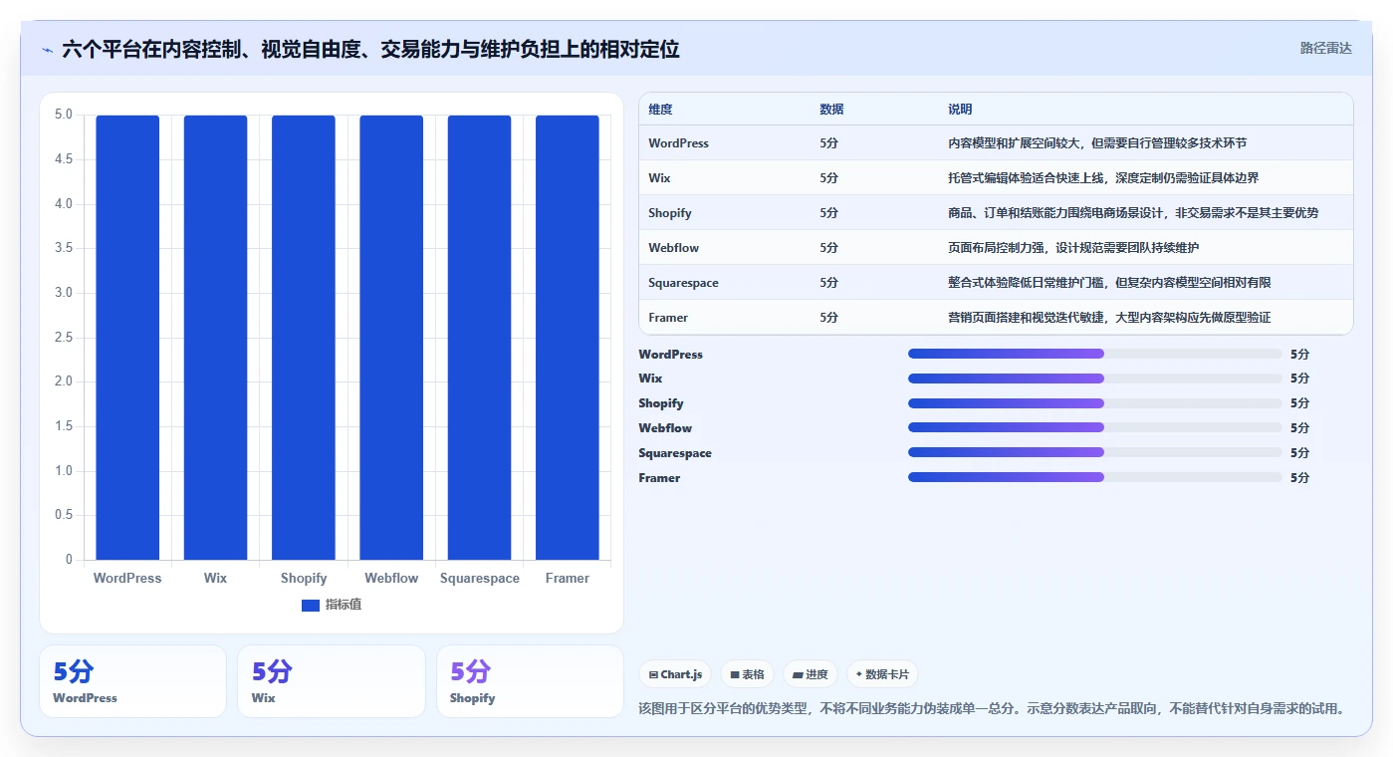Select the 进度 tag chip

[x=811, y=674]
